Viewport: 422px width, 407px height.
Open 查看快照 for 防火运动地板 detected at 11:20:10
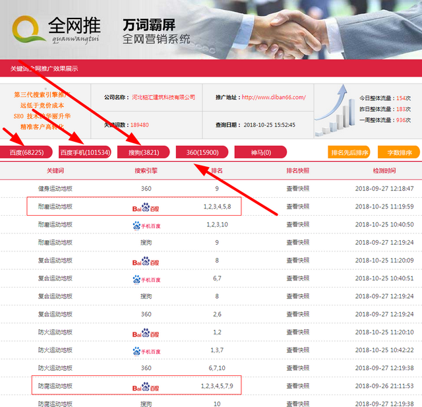tap(297, 332)
